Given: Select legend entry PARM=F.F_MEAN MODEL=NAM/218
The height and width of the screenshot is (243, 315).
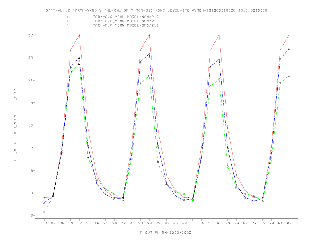Looking at the screenshot, I should (x=126, y=21).
